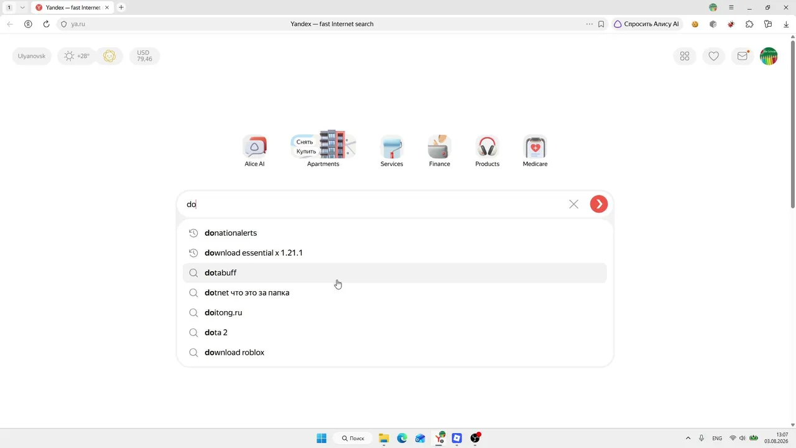Open the yellow flower face widget
Screen dimensions: 796x448
coord(109,56)
